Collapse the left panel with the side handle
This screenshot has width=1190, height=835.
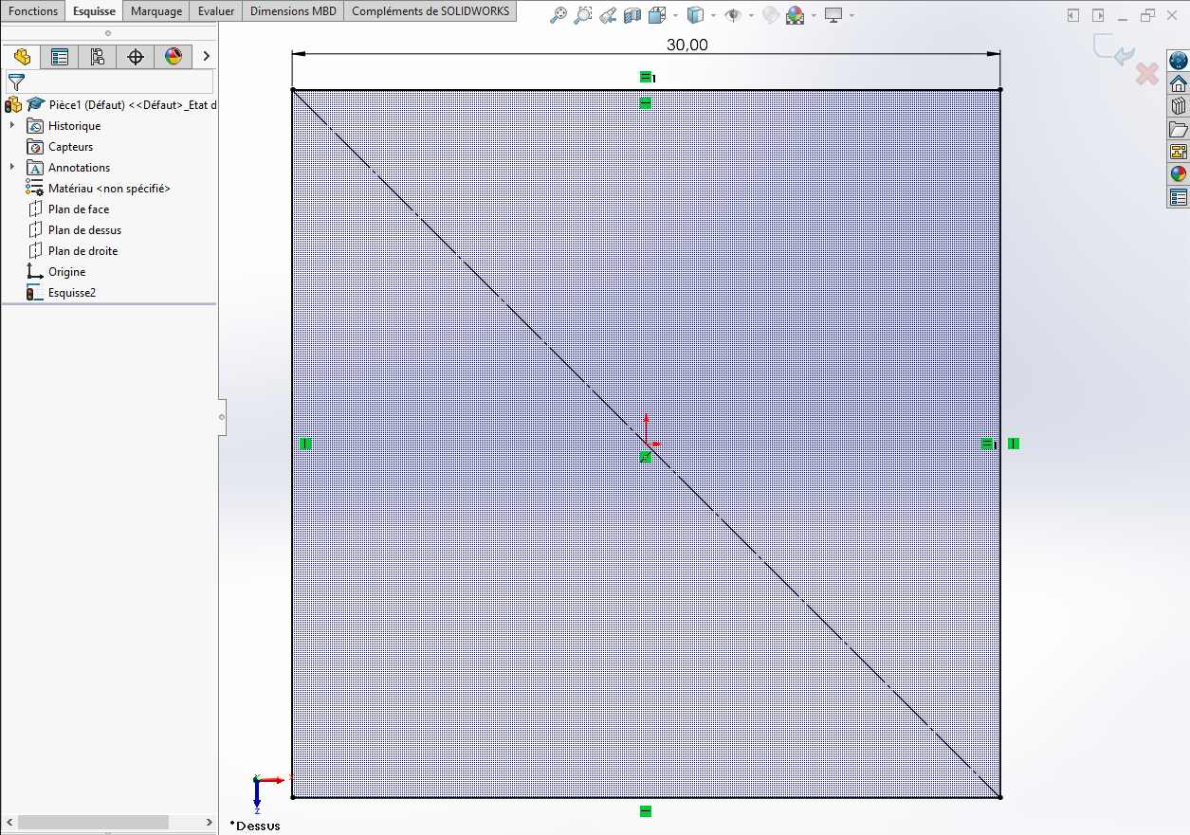coord(222,417)
